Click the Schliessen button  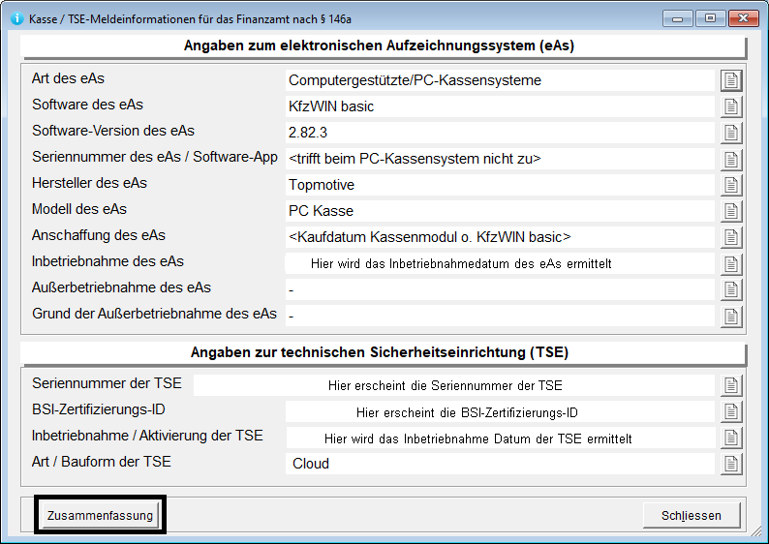692,515
